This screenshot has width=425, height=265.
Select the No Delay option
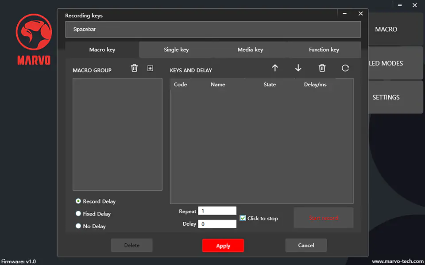pos(78,226)
